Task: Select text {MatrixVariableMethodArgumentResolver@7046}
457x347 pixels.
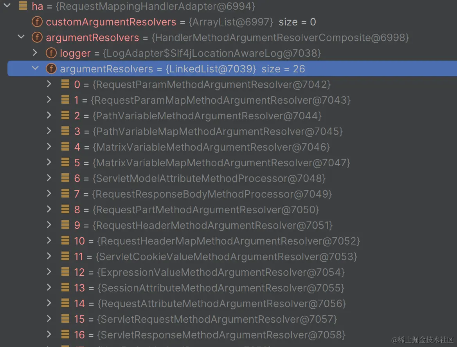Action: pyautogui.click(x=211, y=147)
